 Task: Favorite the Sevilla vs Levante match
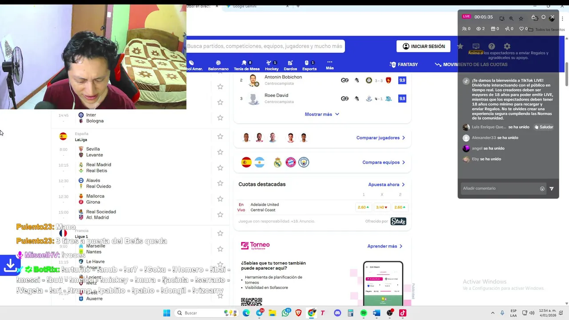point(220,152)
